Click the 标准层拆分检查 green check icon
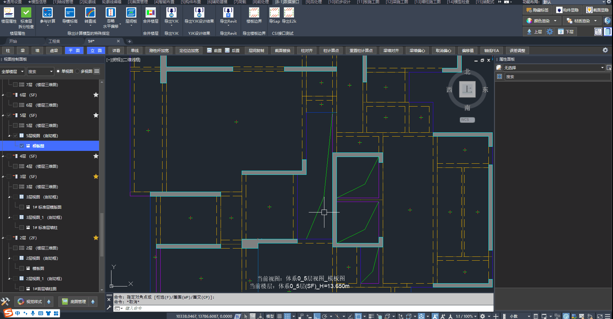Image resolution: width=613 pixels, height=319 pixels. tap(26, 13)
